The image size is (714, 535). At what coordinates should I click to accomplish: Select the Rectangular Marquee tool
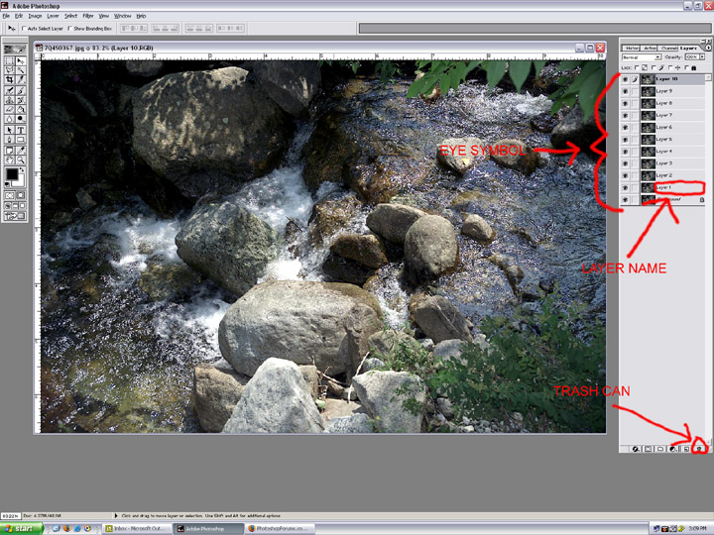tap(10, 61)
